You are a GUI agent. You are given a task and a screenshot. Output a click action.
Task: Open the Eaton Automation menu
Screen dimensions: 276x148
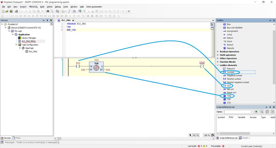[94, 7]
